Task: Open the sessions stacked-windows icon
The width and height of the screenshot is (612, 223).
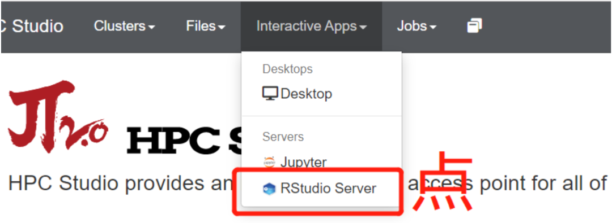Action: click(474, 26)
